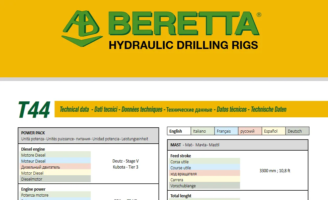Viewport: 328px width, 200px height.
Task: Click 'Datos tècnicos' in the yellow banner
Action: tap(232, 109)
